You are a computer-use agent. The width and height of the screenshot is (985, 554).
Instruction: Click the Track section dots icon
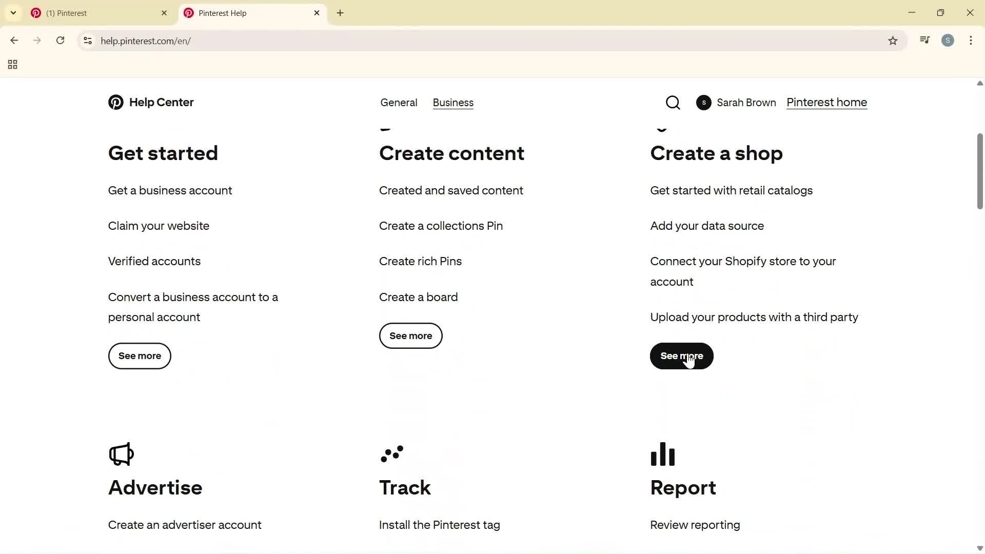[x=392, y=454]
